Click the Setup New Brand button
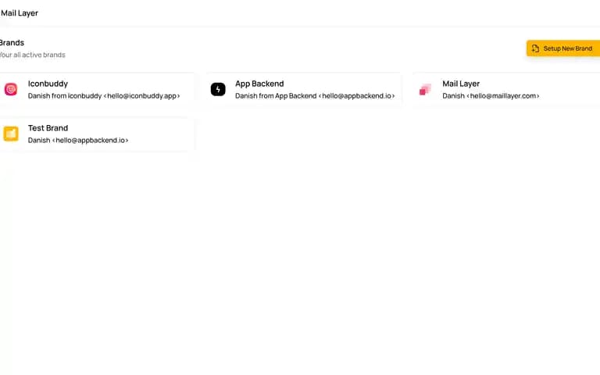This screenshot has height=375, width=600. (x=563, y=48)
